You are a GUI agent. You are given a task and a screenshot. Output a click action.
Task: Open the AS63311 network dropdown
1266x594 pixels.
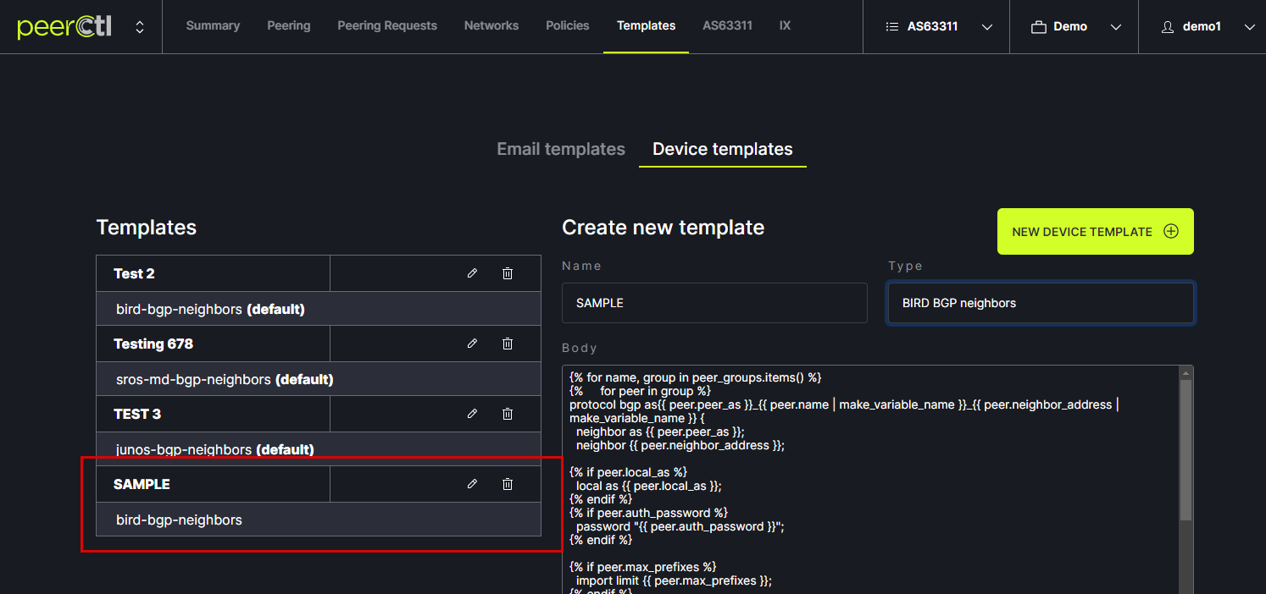pyautogui.click(x=938, y=27)
